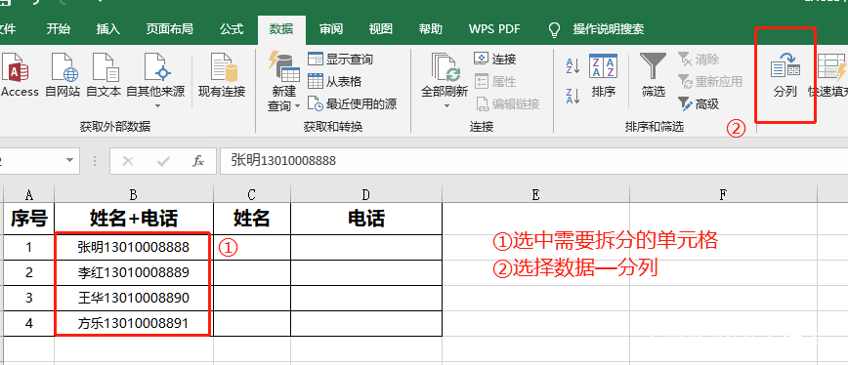Select cell containing 方乐13010008891

point(134,323)
